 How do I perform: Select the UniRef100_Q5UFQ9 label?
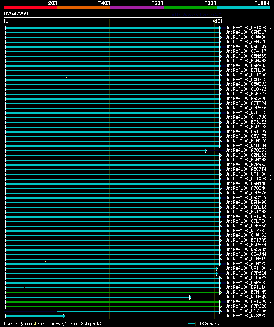click(246, 297)
